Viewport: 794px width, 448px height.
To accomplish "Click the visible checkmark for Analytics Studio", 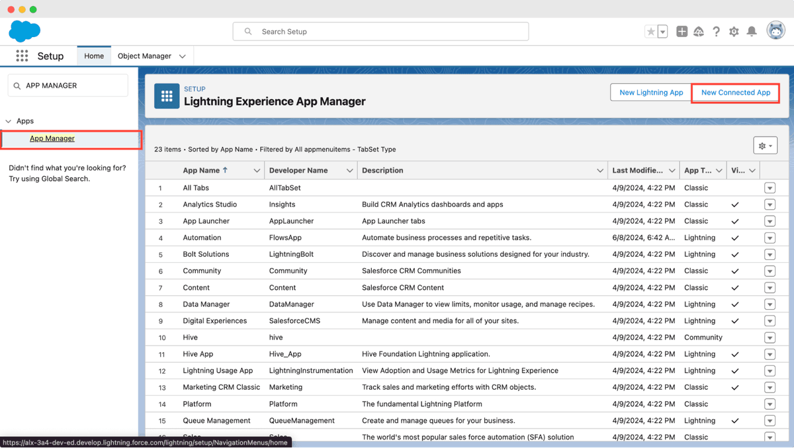I will (735, 204).
